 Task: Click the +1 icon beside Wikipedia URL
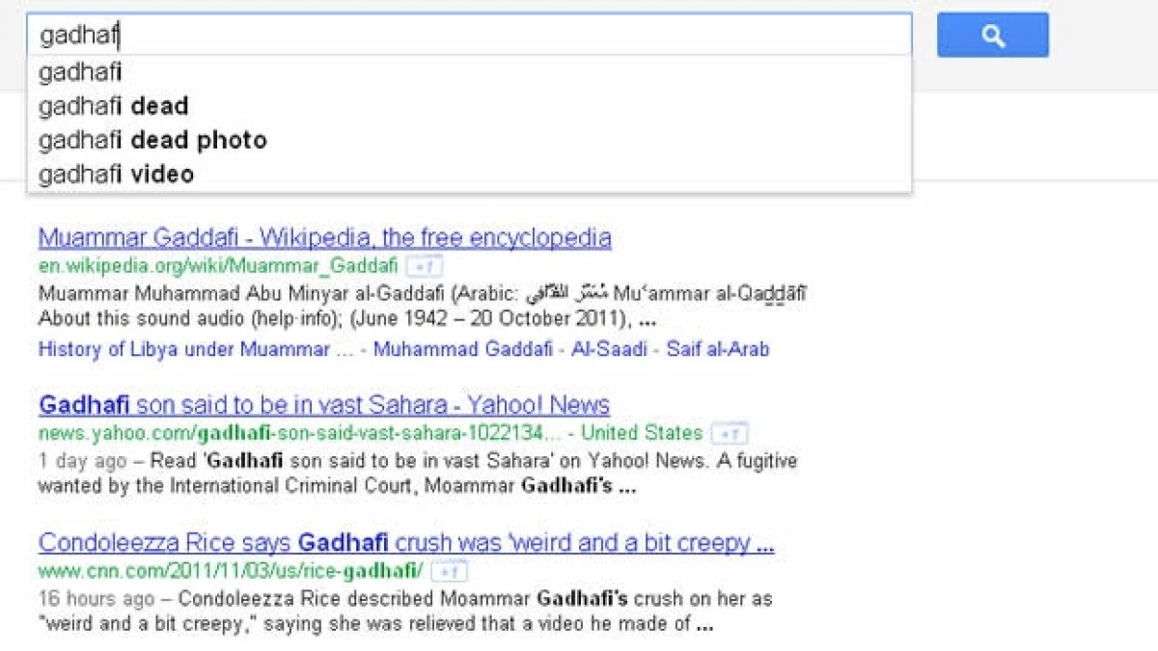tap(424, 266)
